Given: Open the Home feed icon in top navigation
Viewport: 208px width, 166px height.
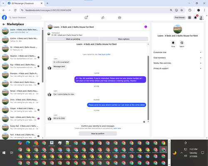Looking at the screenshot, I should [86, 17].
